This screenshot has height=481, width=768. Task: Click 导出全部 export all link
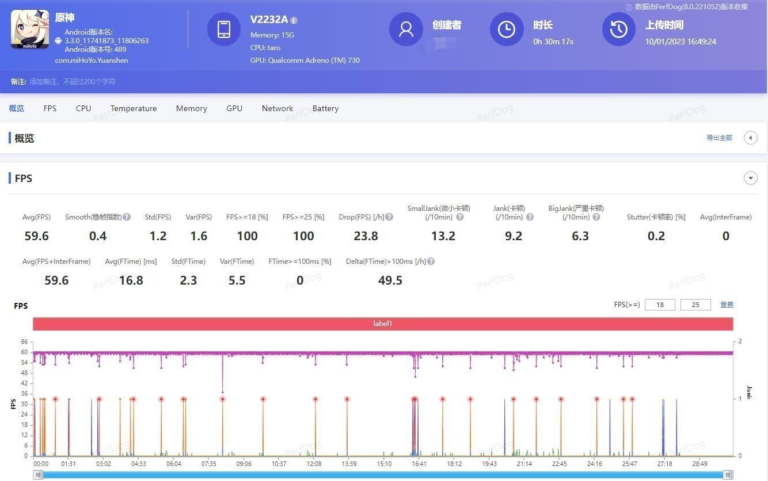click(x=719, y=138)
